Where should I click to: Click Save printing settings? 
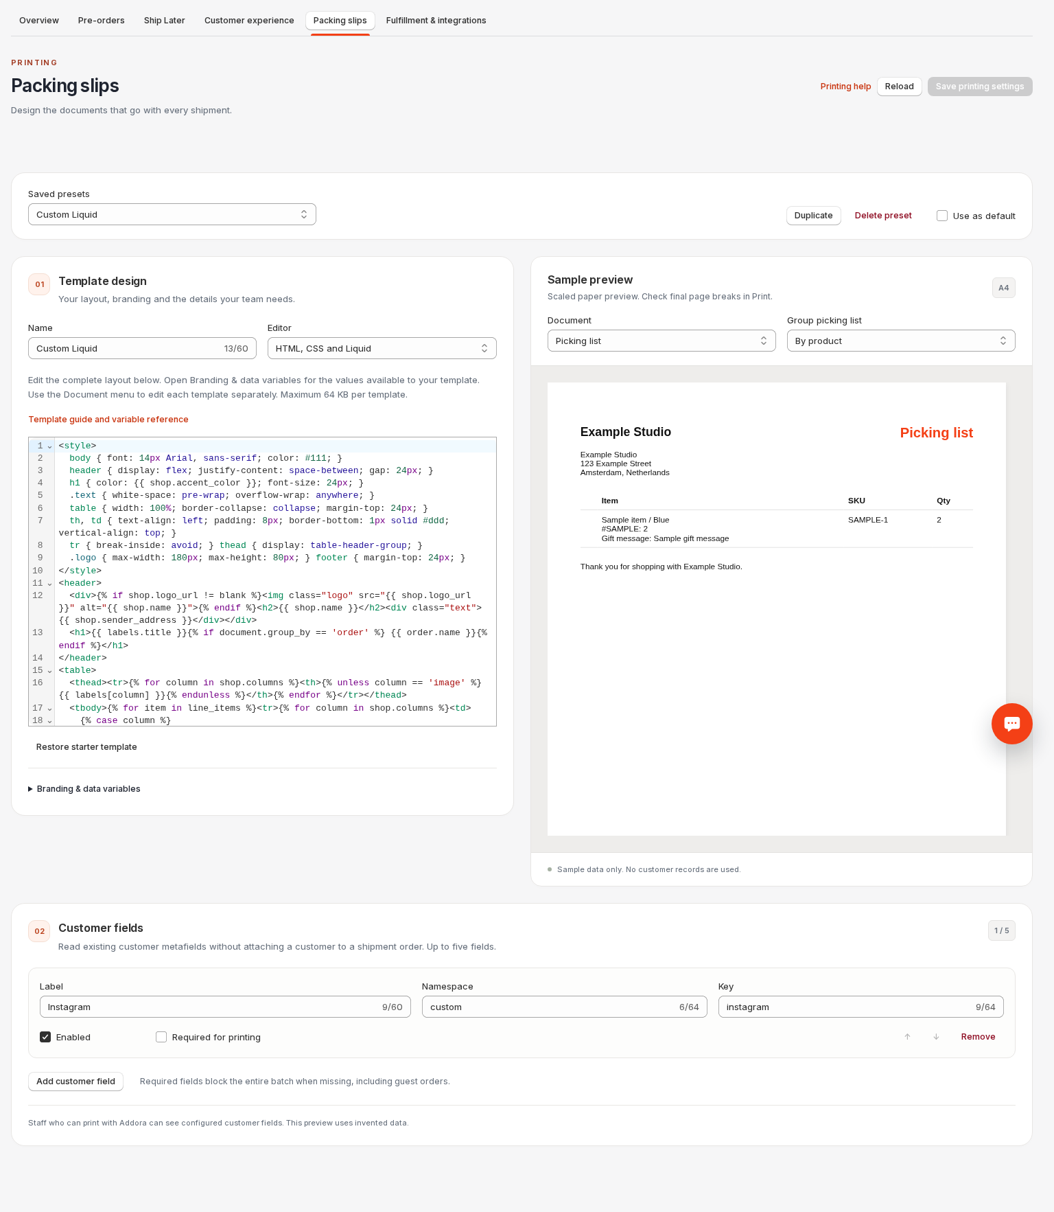click(x=980, y=87)
